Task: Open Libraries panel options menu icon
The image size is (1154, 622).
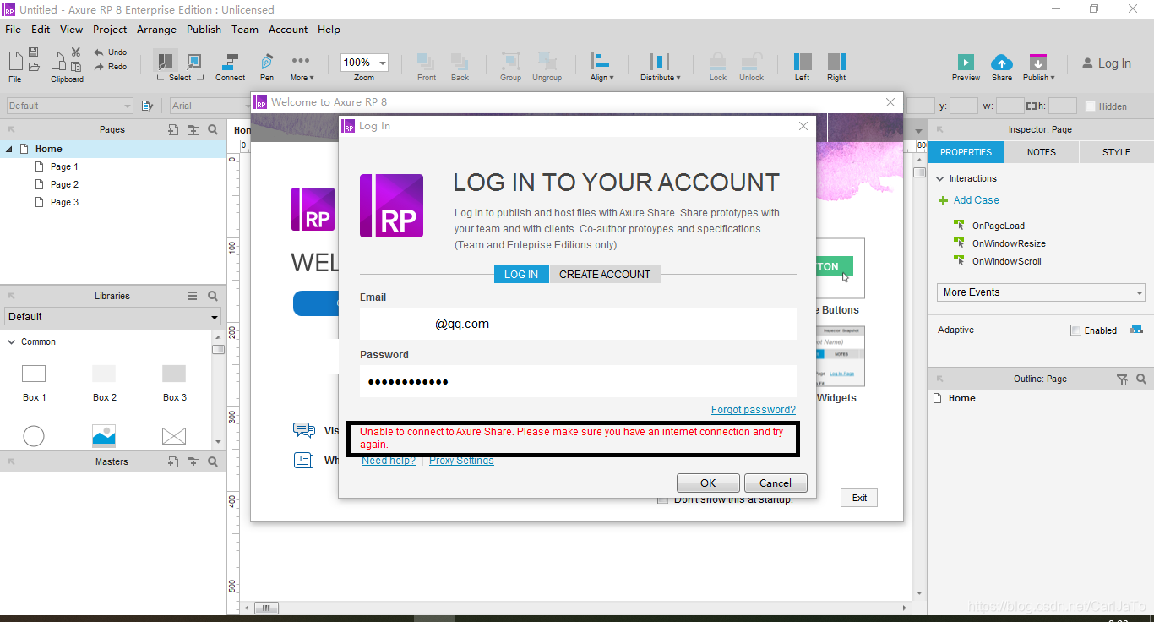Action: (193, 296)
